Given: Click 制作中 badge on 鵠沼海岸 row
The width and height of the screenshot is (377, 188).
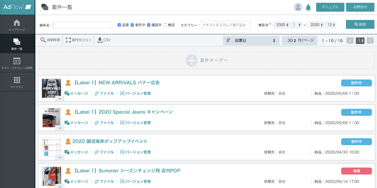Looking at the screenshot, I should coord(356,142).
